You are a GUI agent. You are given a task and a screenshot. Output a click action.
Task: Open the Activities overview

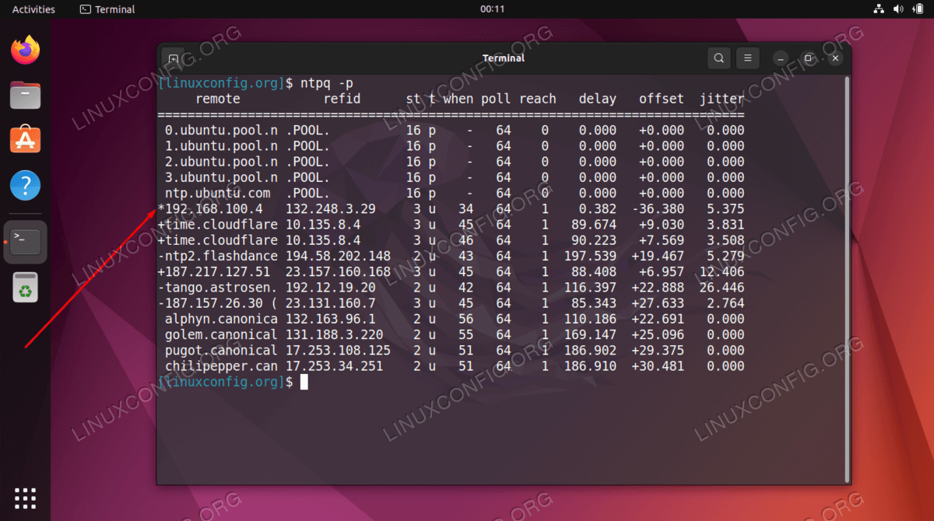click(x=33, y=9)
